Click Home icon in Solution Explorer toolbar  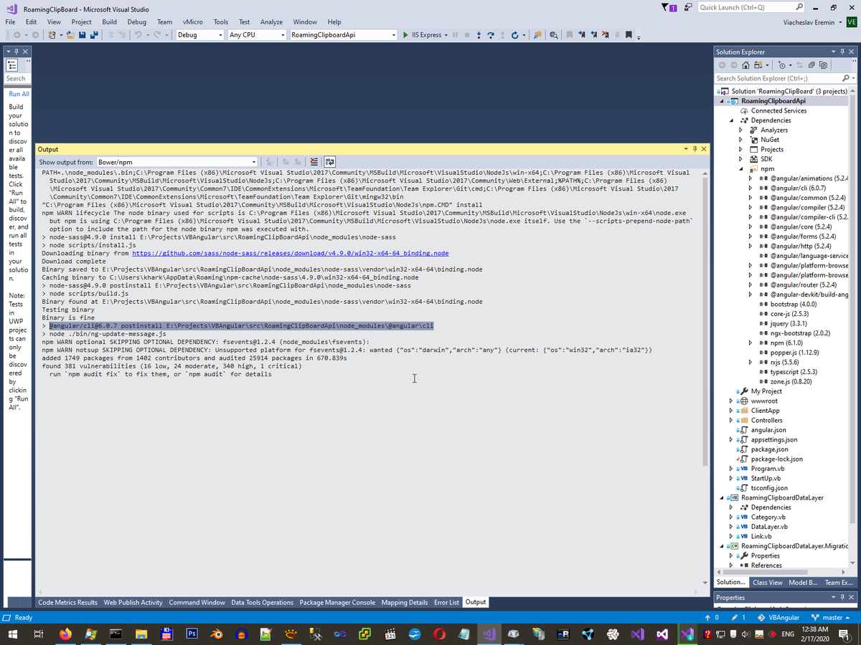pos(746,65)
